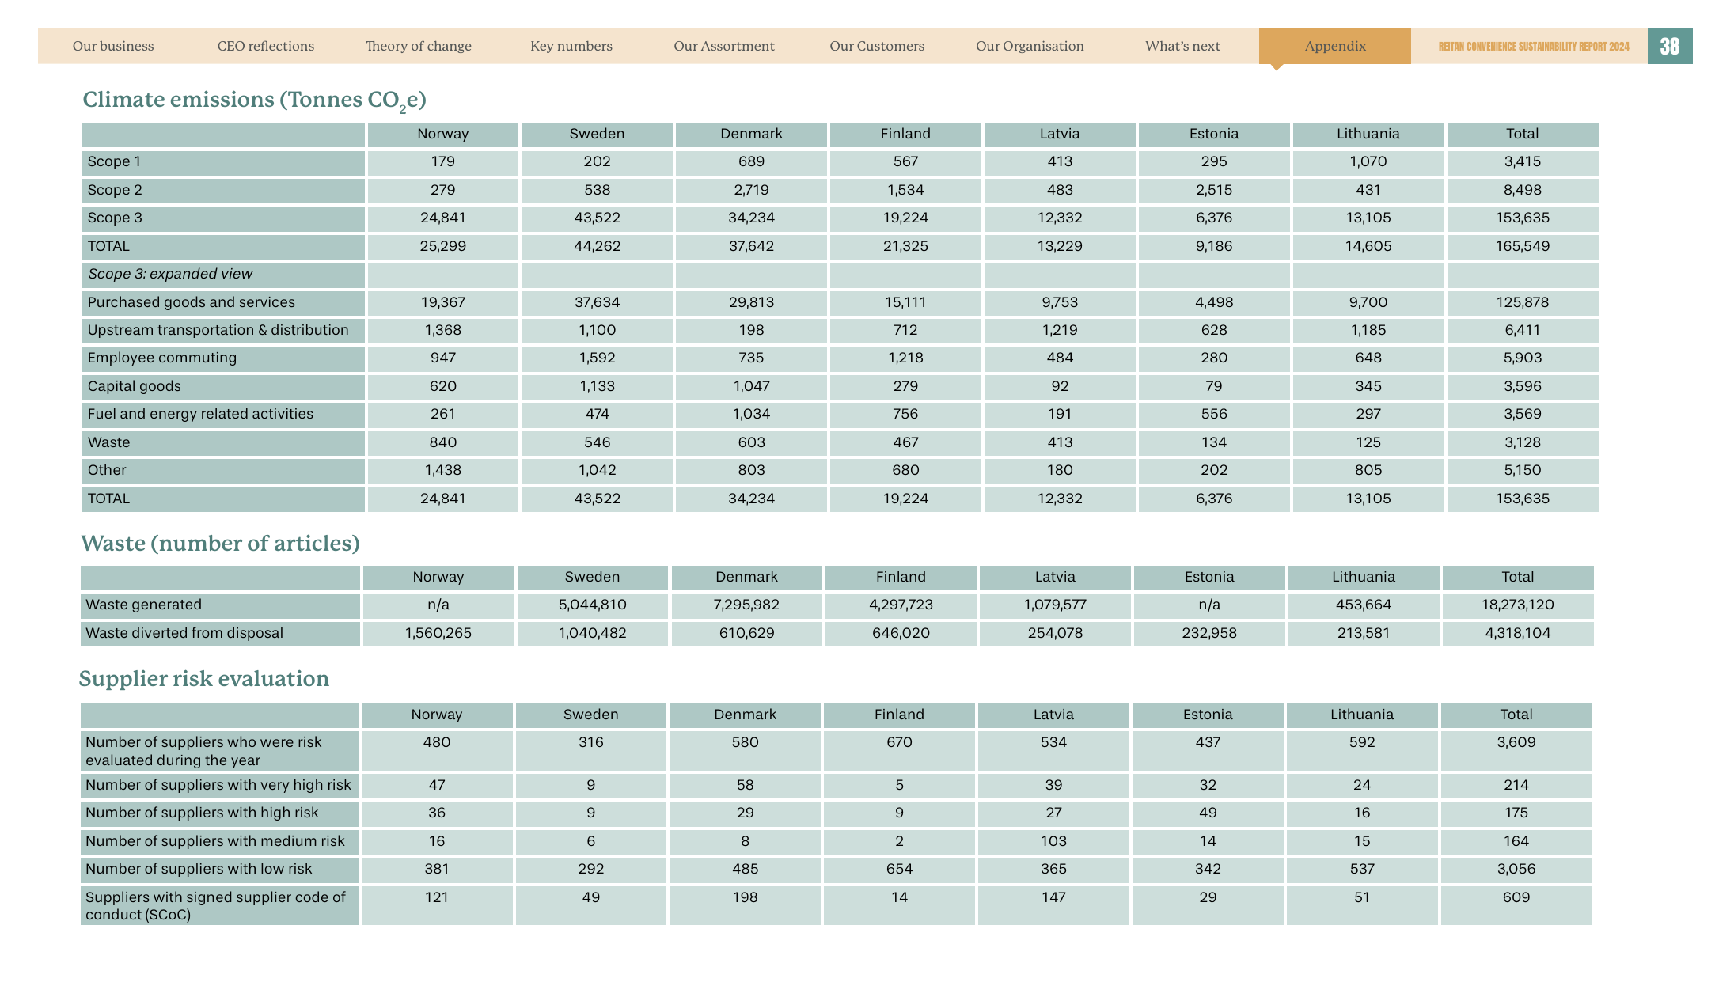Click Sweden waste generated 5,044,810
Image resolution: width=1734 pixels, height=982 pixels.
(592, 605)
